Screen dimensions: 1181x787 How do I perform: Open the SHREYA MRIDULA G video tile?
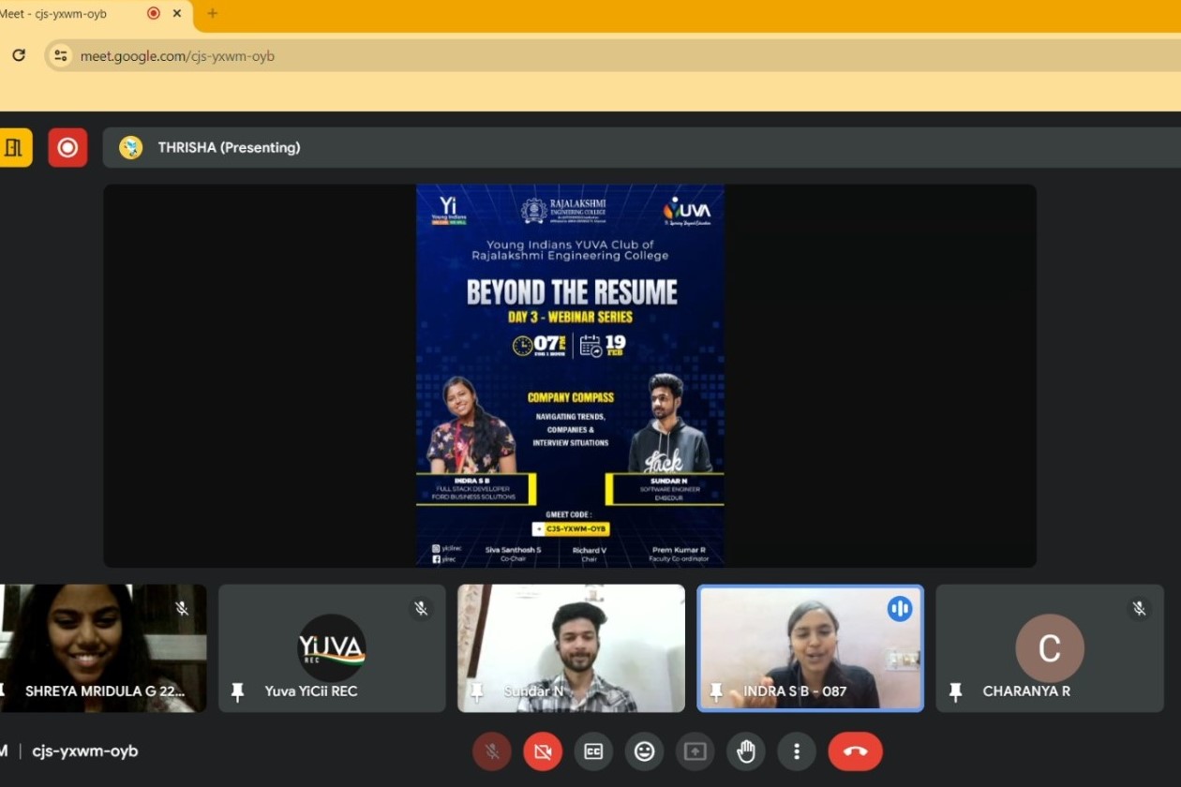(103, 648)
